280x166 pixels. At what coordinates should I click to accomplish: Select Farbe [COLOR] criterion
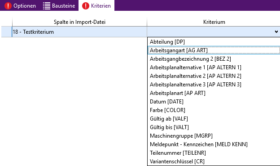(214, 110)
